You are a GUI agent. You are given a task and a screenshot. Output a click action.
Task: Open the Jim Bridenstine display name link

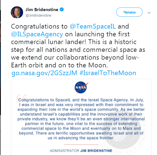(x=42, y=10)
